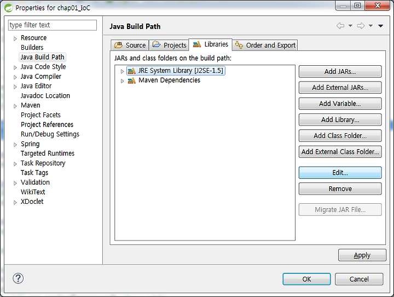Image resolution: width=394 pixels, height=297 pixels.
Task: Expand the JRE System Library node
Action: point(122,71)
